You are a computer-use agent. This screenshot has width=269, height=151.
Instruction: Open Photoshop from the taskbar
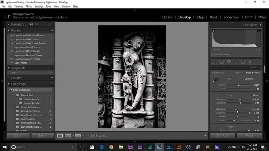(169, 147)
